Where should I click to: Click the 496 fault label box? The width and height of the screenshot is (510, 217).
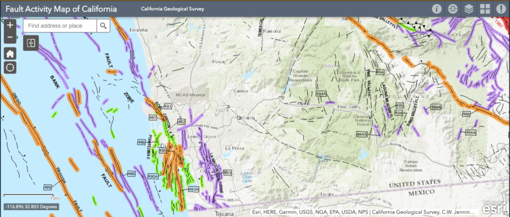coord(466,113)
